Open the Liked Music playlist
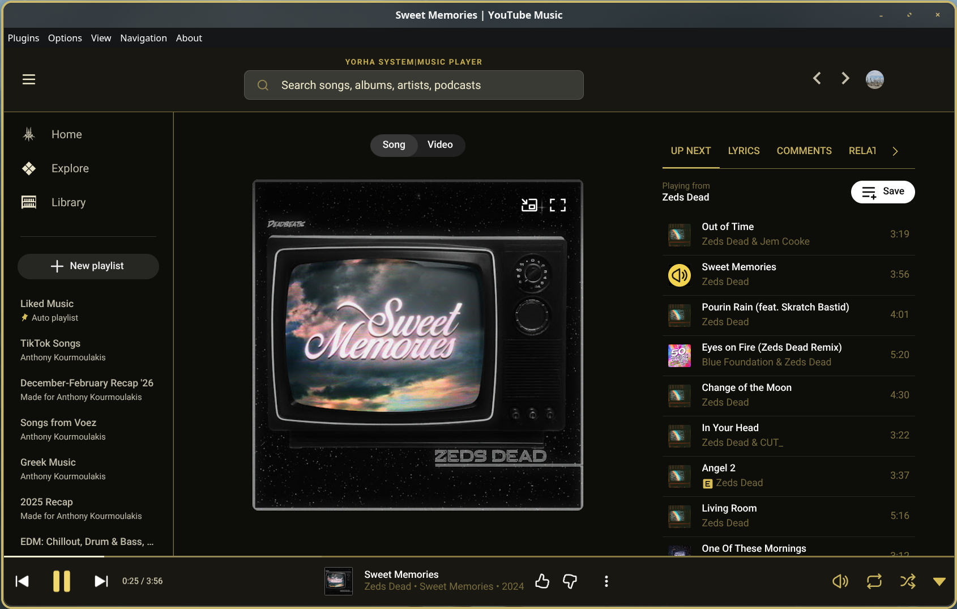957x609 pixels. point(88,310)
